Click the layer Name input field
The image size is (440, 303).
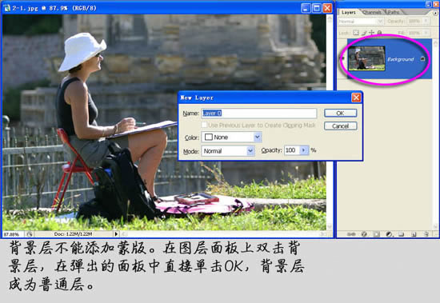(x=259, y=113)
